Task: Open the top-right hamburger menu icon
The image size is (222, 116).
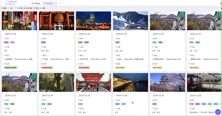Action: point(221,3)
